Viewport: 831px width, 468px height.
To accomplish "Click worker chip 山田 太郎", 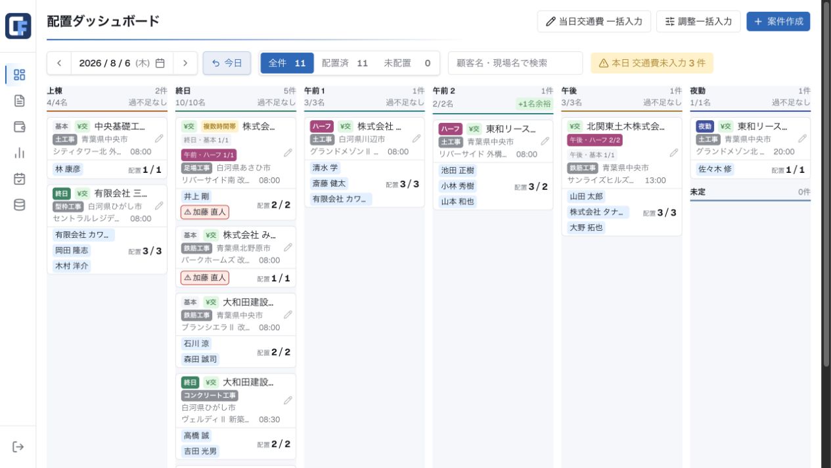I will [587, 197].
